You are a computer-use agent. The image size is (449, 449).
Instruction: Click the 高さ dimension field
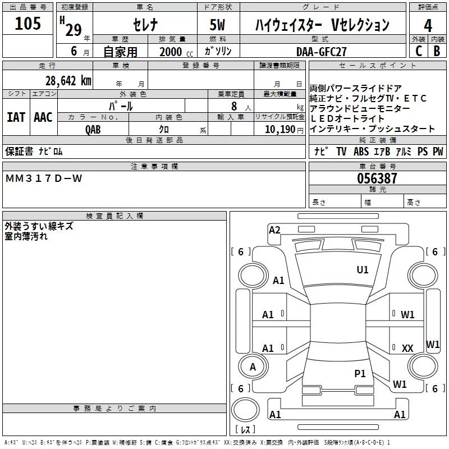tap(425, 201)
